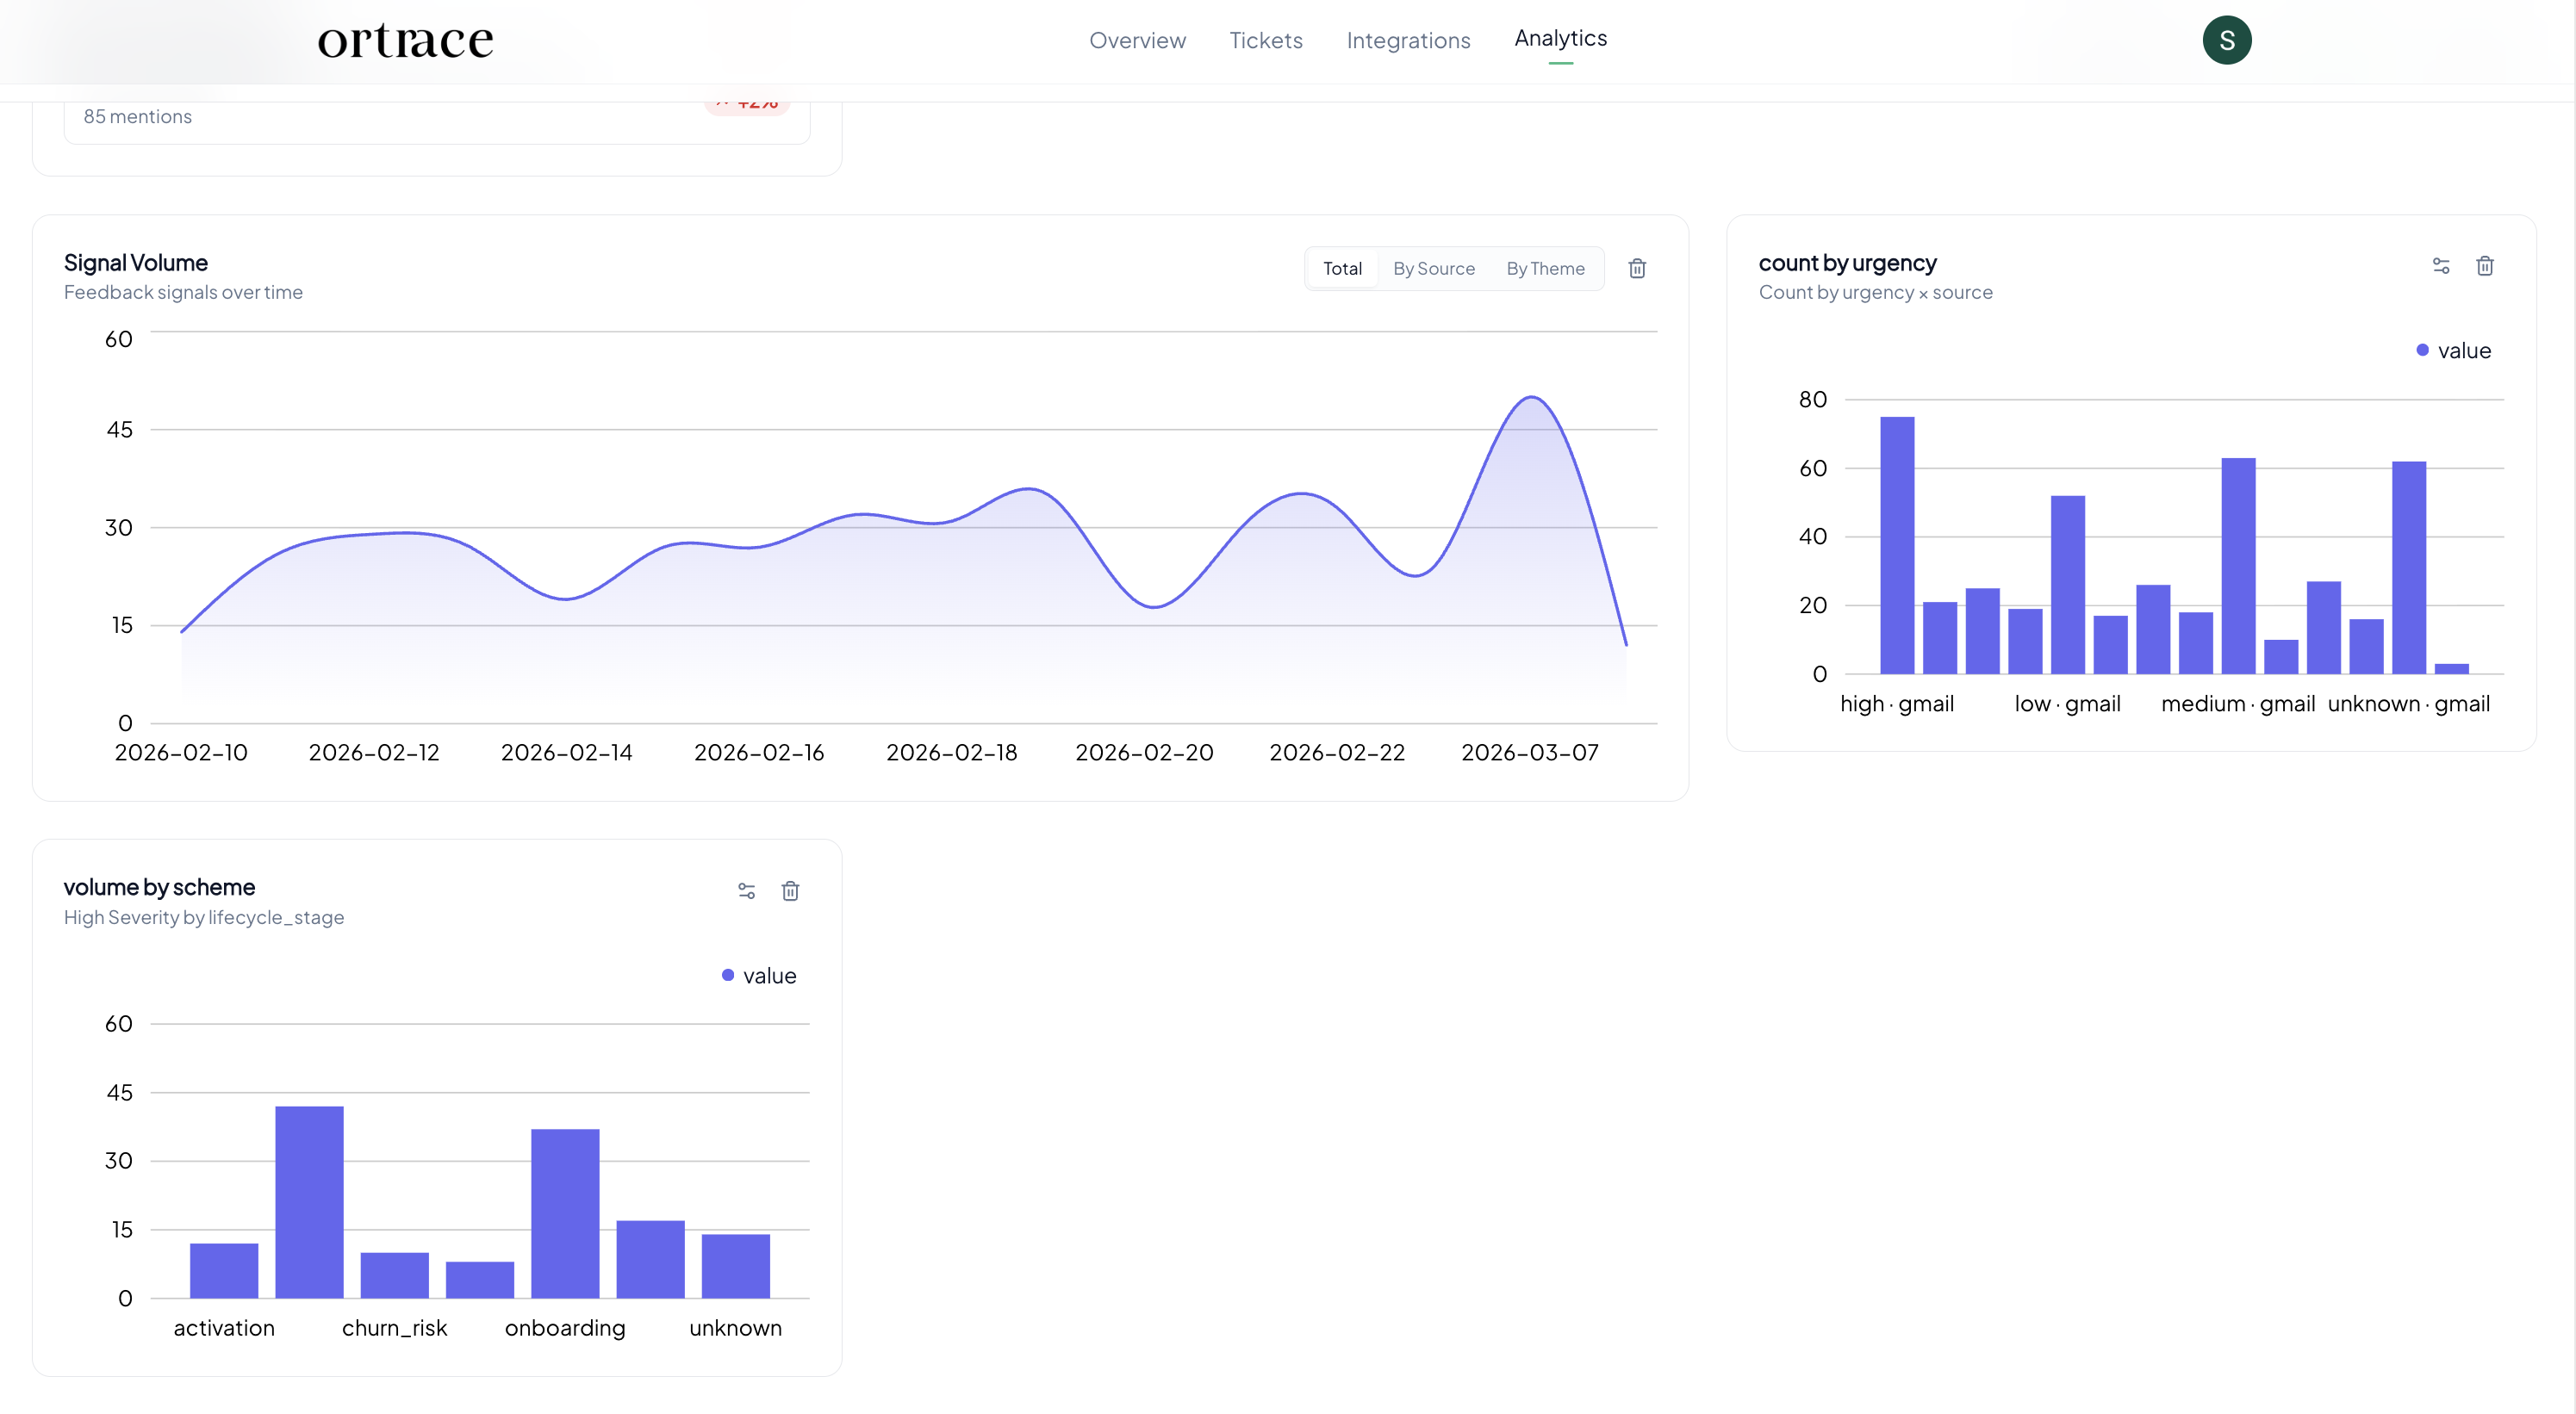The width and height of the screenshot is (2576, 1414).
Task: Delete the count by urgency chart
Action: point(2485,265)
